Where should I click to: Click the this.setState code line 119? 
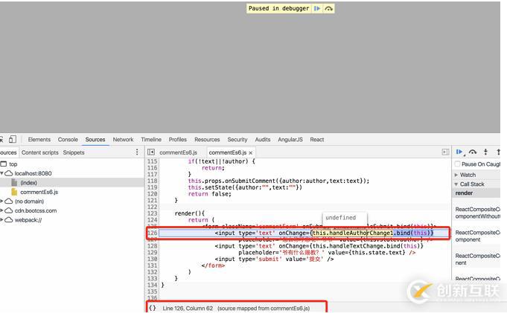point(245,187)
